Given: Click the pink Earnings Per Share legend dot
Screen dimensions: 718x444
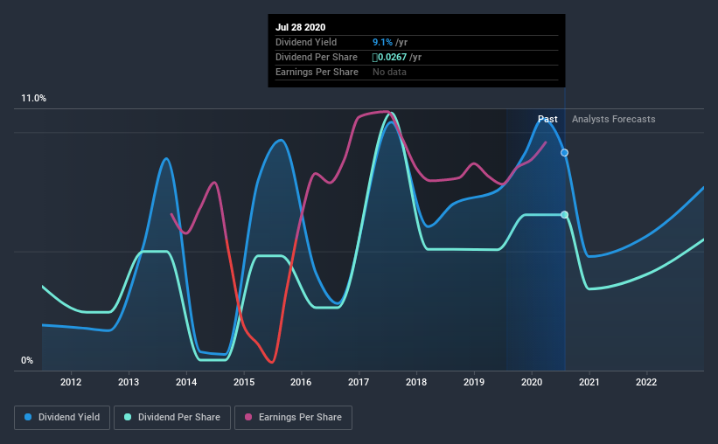Looking at the screenshot, I should pyautogui.click(x=248, y=417).
